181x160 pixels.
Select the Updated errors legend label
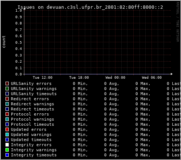(x=29, y=129)
